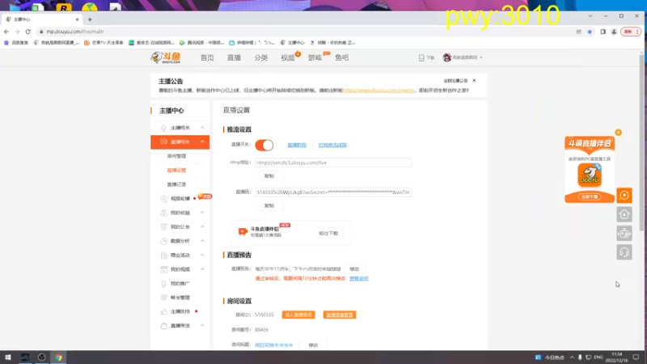
Task: Click the orange button right of 进入直播房间
Action: [x=340, y=315]
